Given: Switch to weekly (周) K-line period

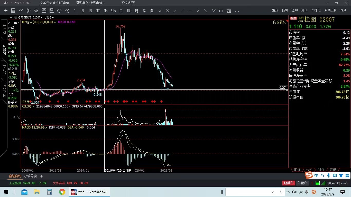Looking at the screenshot, I should click(x=129, y=11).
